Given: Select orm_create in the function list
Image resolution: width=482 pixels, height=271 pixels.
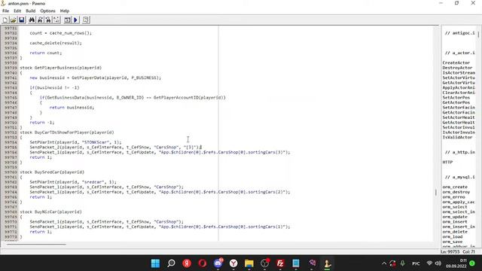Looking at the screenshot, I should tap(455, 187).
